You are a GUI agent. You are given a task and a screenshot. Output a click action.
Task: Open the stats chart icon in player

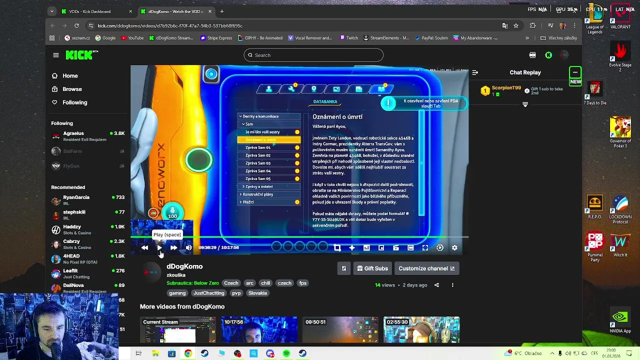tap(366, 247)
